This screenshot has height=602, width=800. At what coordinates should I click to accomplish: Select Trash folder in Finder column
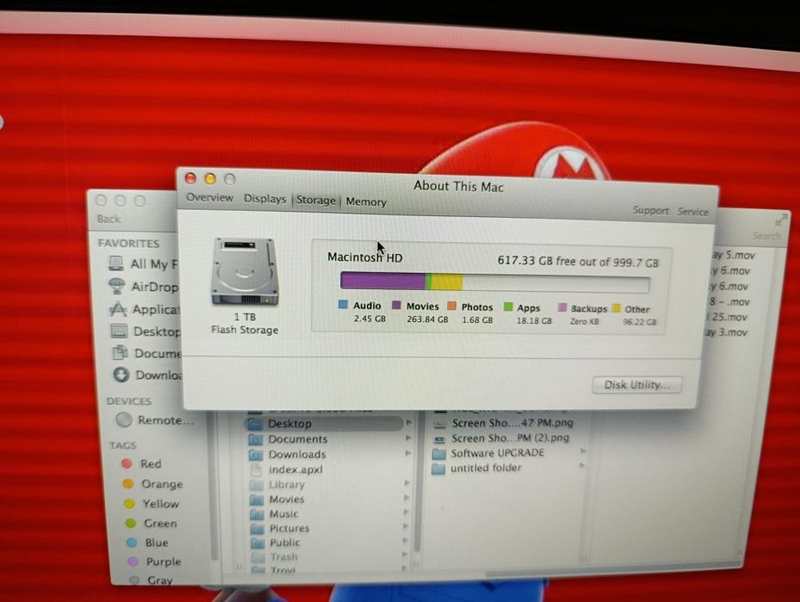275,556
